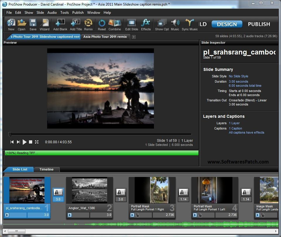
Task: Open the transition icon after slide 1
Action: 58,192
